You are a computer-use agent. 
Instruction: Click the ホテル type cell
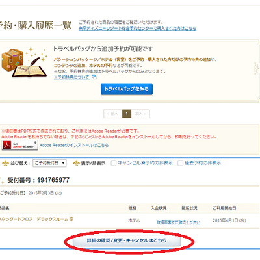click(x=134, y=220)
